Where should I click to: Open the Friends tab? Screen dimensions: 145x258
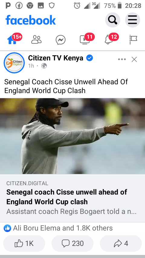36,40
